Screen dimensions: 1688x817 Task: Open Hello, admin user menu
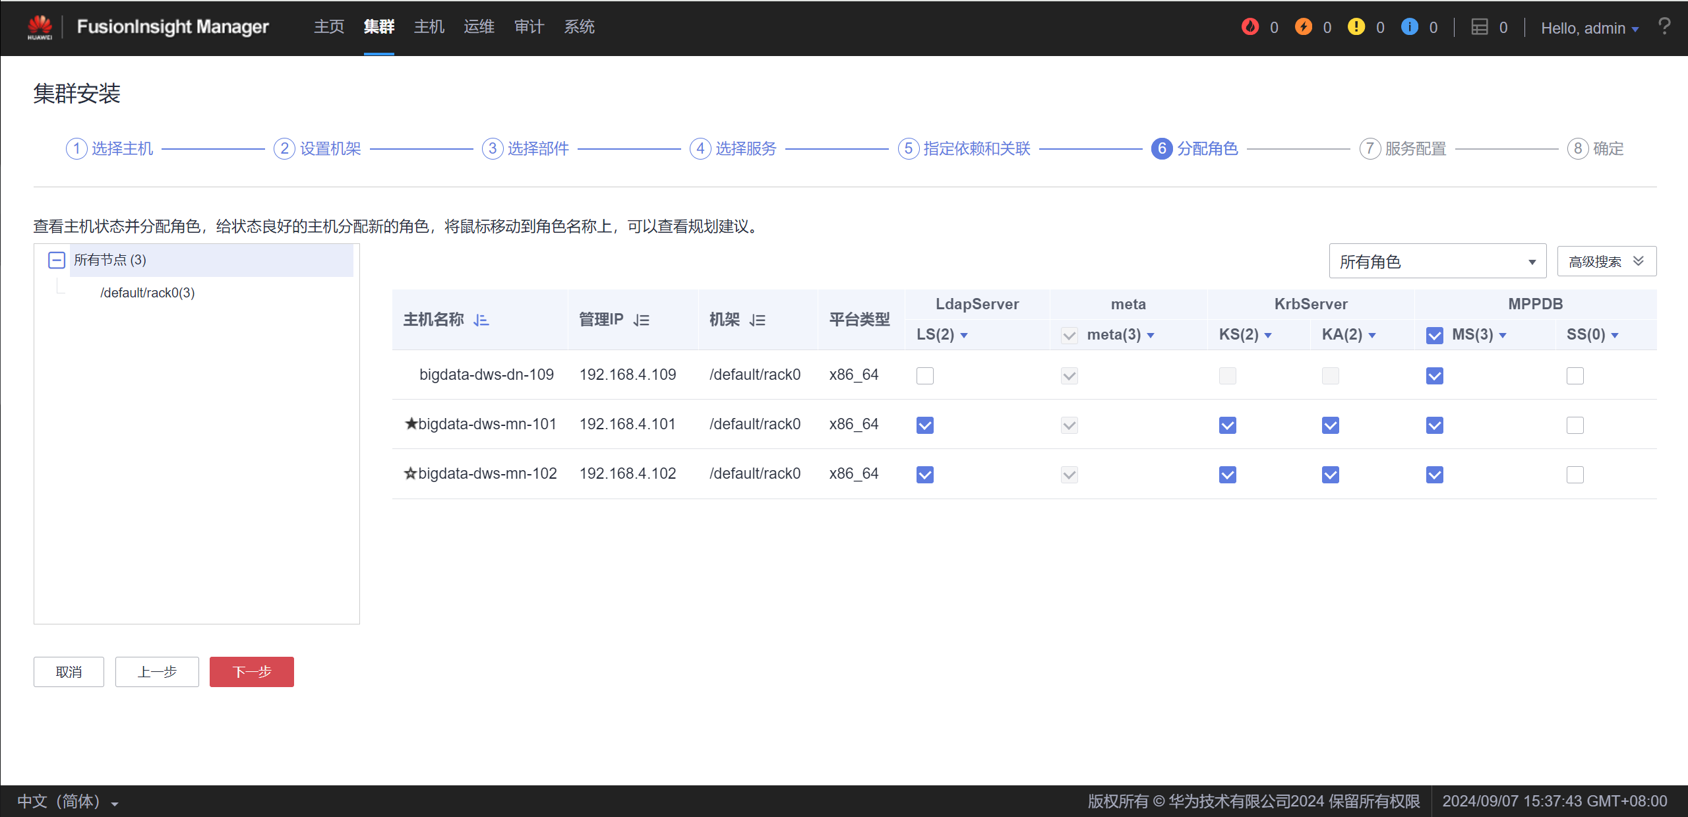click(x=1590, y=28)
